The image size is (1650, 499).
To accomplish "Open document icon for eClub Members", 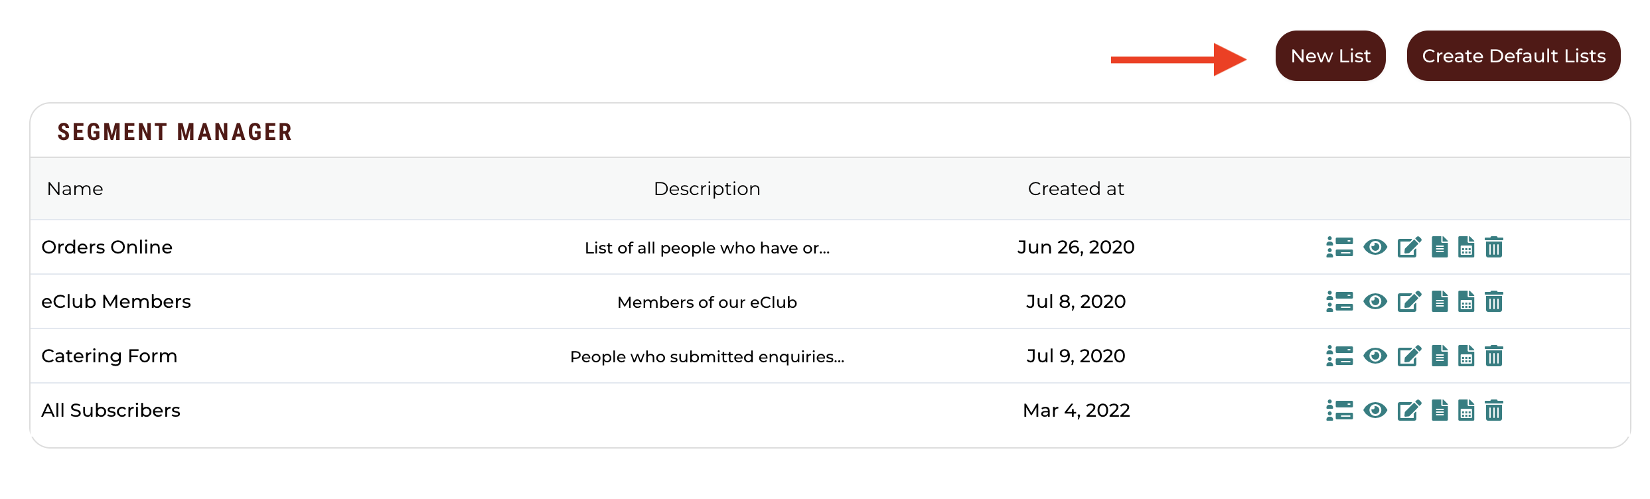I will click(1440, 301).
